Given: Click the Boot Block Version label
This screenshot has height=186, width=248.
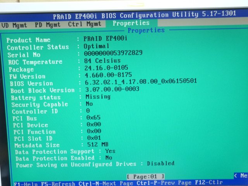Looking at the screenshot, I should [x=42, y=90].
